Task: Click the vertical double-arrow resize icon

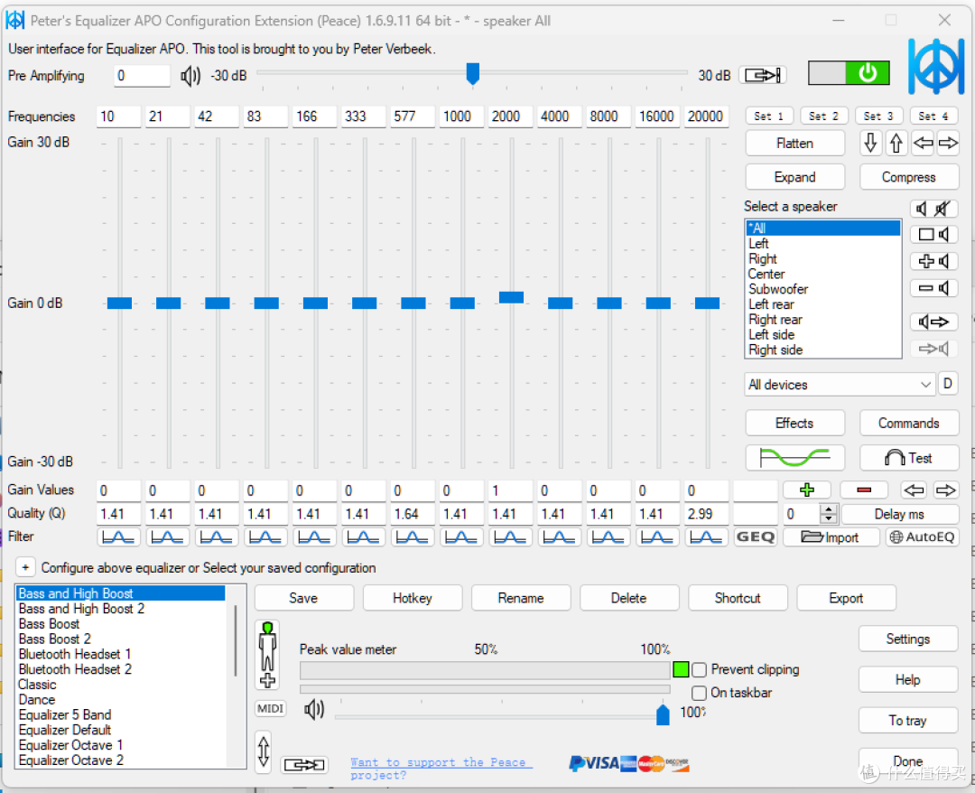Action: coord(263,751)
